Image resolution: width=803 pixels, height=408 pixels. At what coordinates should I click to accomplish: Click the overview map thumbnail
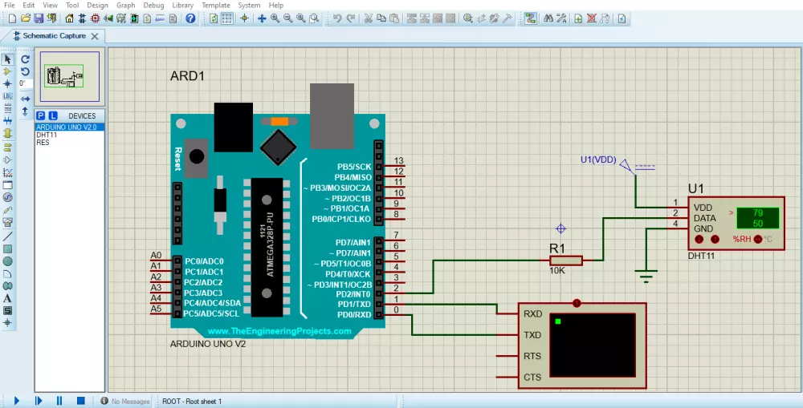coord(70,78)
